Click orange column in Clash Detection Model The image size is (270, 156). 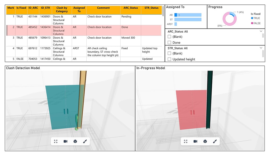[82, 99]
